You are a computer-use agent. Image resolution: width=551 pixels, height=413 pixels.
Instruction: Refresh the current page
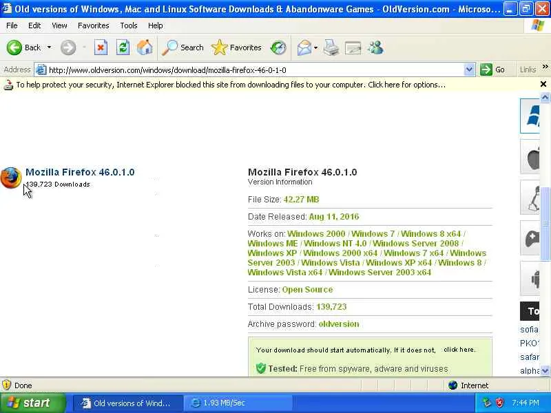(x=123, y=47)
